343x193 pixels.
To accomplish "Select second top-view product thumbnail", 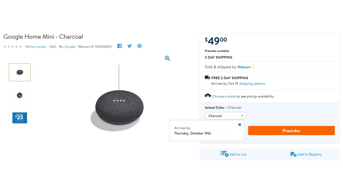I will 20,95.
